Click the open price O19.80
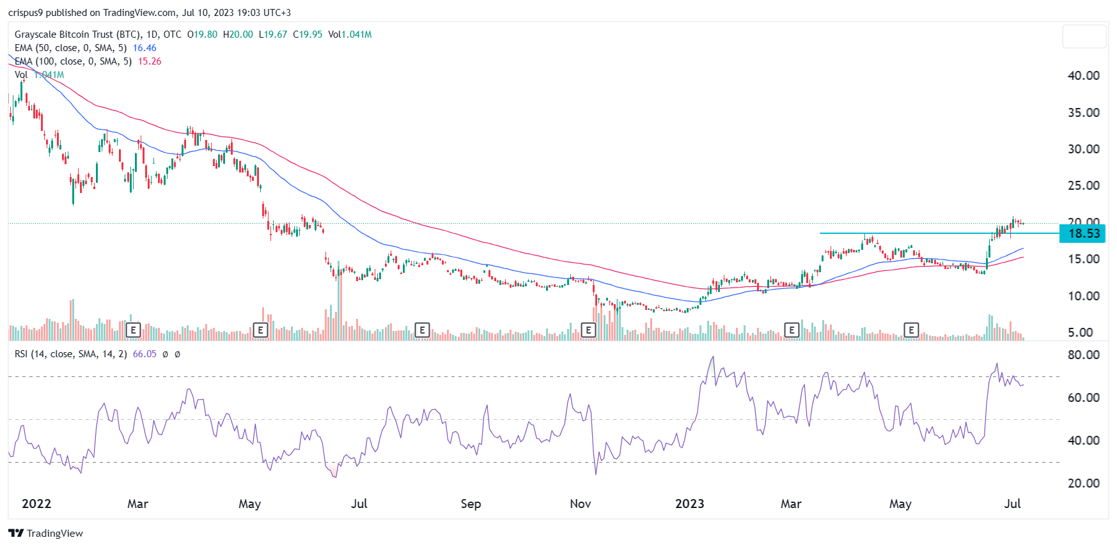Image resolution: width=1117 pixels, height=547 pixels. pyautogui.click(x=202, y=35)
